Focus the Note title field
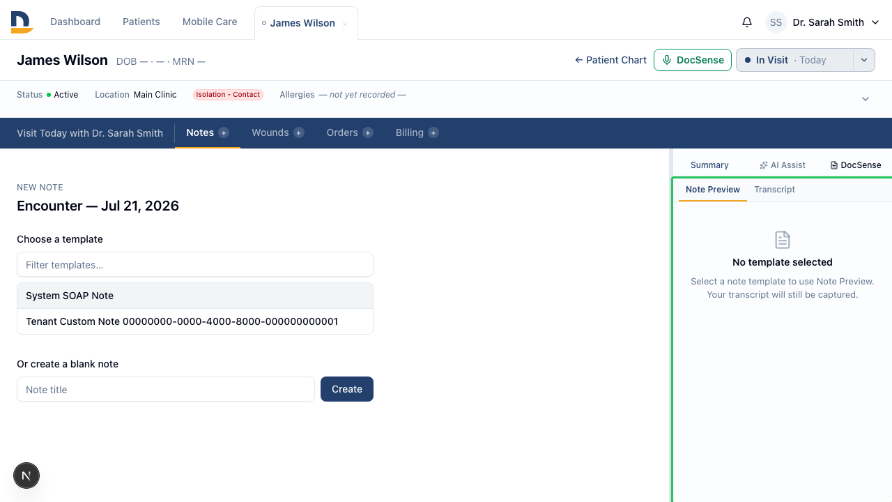This screenshot has width=892, height=502. (x=166, y=389)
